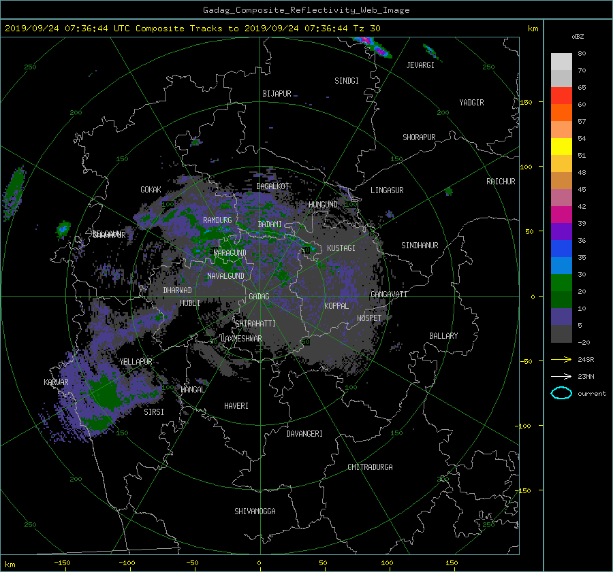Click the KUSTAGI city label
The width and height of the screenshot is (613, 572).
click(x=341, y=248)
